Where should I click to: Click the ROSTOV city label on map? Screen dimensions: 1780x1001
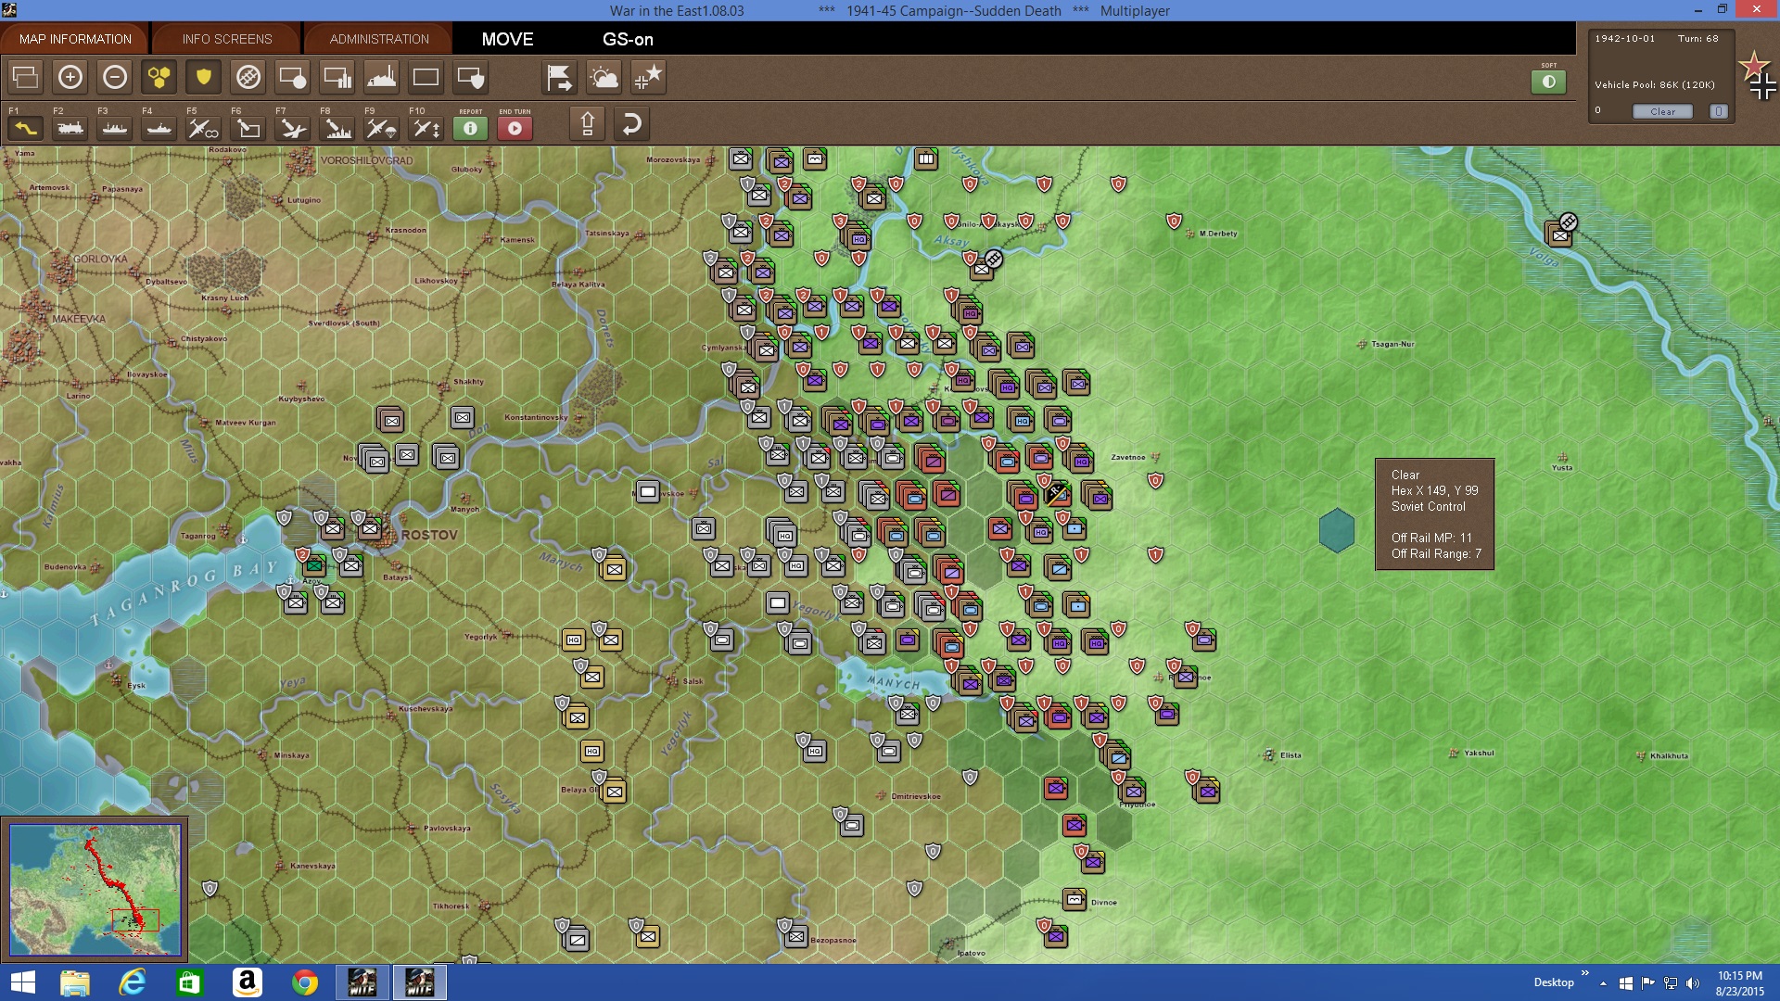click(429, 535)
